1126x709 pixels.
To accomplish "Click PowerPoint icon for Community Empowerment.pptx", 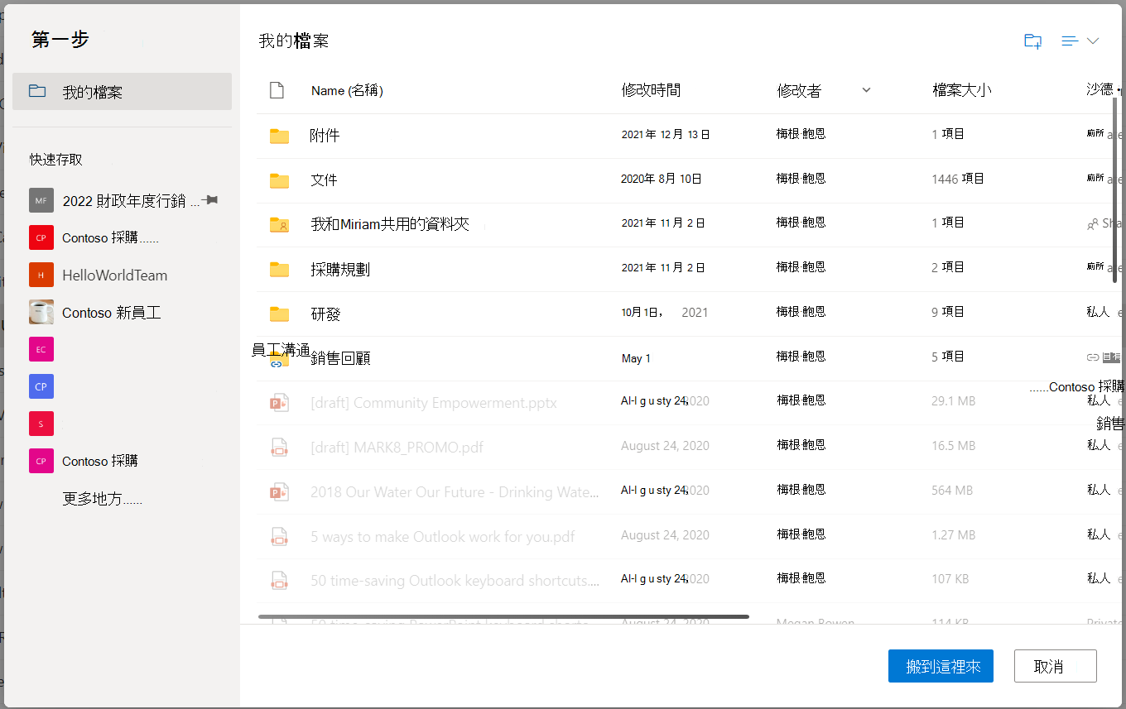I will click(278, 403).
